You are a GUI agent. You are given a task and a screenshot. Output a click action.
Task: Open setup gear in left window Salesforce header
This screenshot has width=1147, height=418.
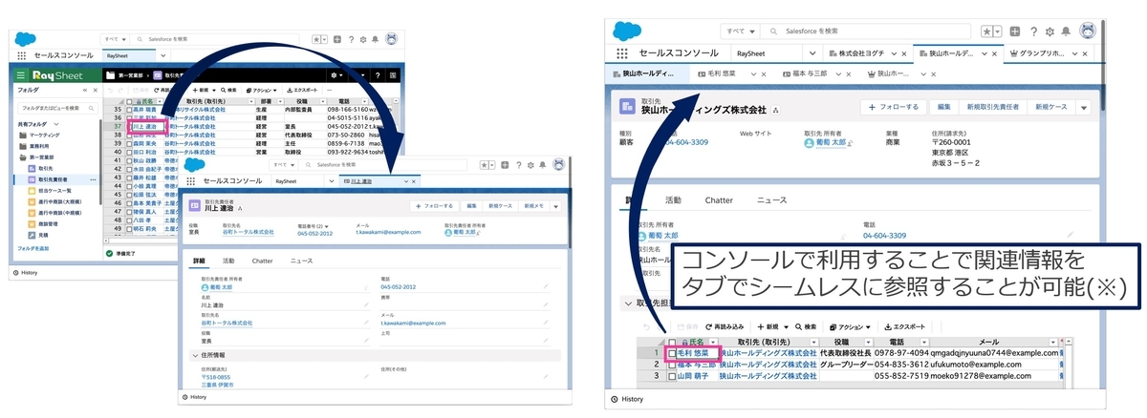(x=362, y=39)
